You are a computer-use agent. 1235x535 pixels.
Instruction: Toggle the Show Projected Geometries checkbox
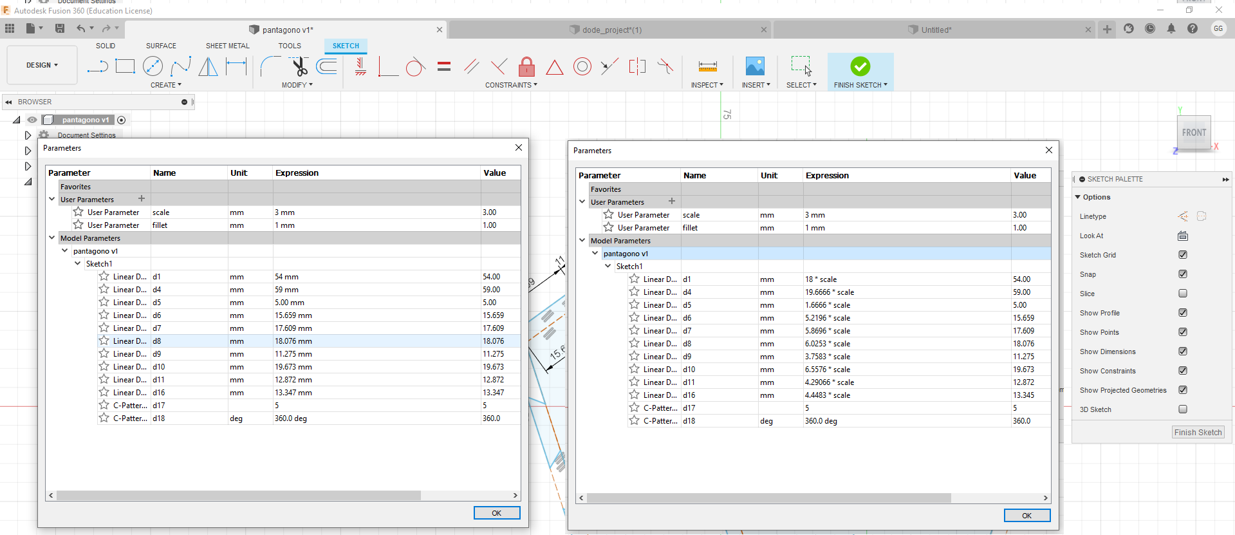1183,390
